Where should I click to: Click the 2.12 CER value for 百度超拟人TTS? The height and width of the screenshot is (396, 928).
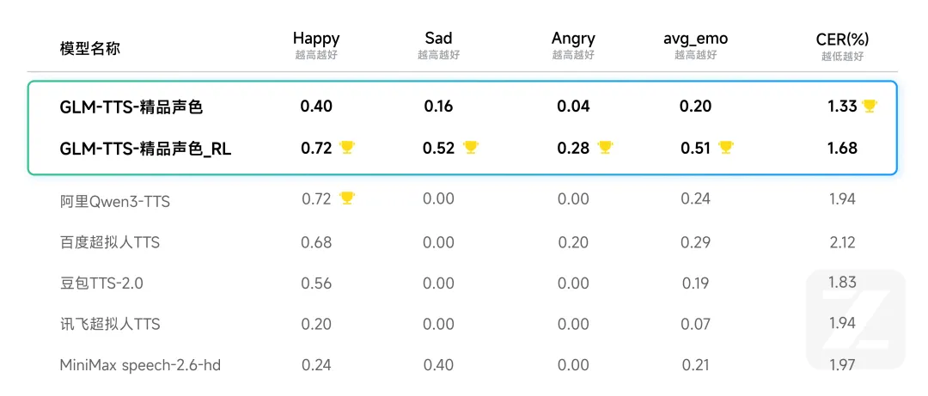tap(842, 242)
